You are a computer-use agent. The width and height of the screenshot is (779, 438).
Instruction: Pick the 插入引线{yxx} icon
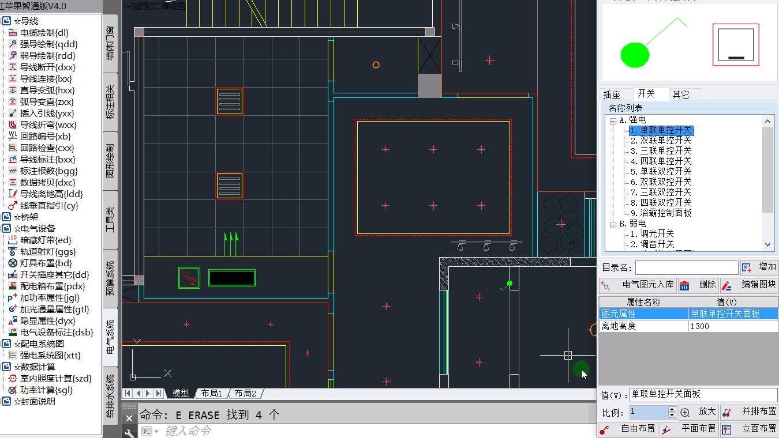point(13,114)
